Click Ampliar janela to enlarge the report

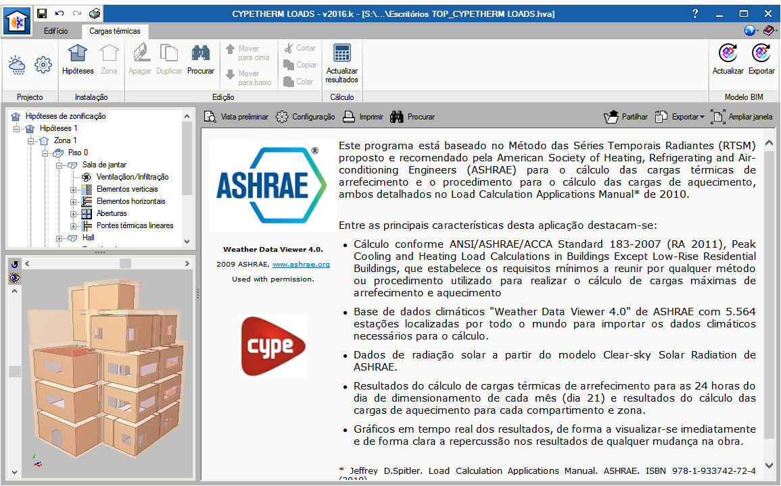(742, 117)
